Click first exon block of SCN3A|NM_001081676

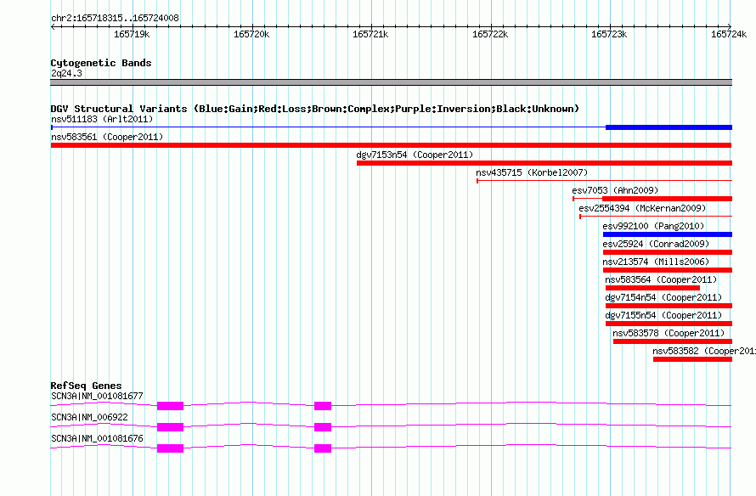point(170,448)
